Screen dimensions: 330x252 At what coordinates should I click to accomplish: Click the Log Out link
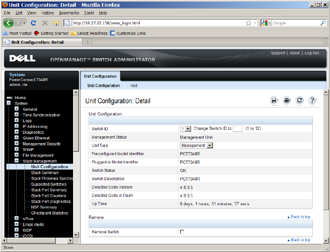coord(312,53)
